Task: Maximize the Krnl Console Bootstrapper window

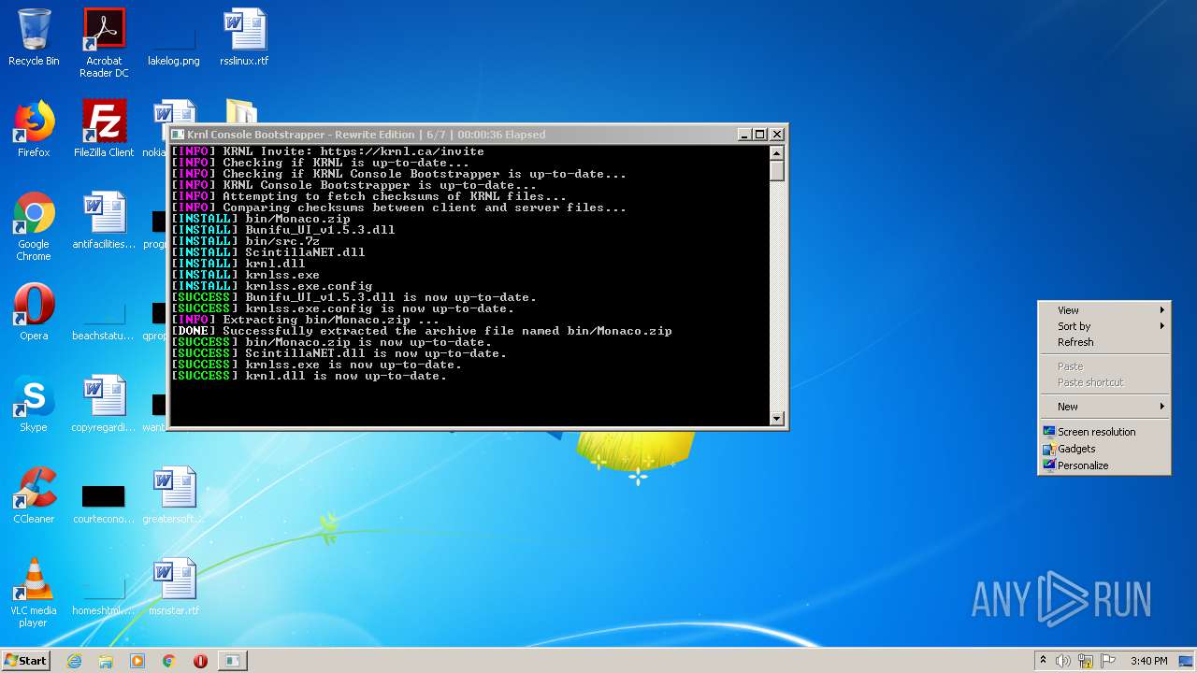Action: click(x=760, y=135)
